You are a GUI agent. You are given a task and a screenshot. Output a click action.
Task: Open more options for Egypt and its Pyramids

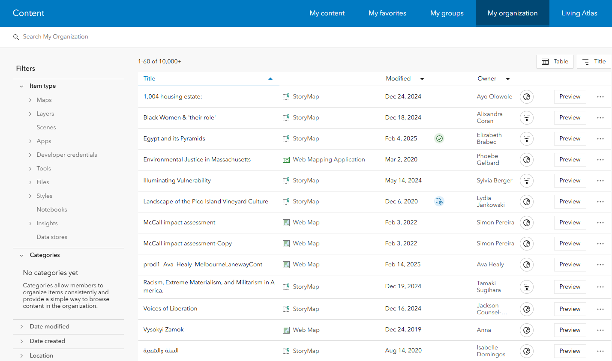(x=600, y=139)
